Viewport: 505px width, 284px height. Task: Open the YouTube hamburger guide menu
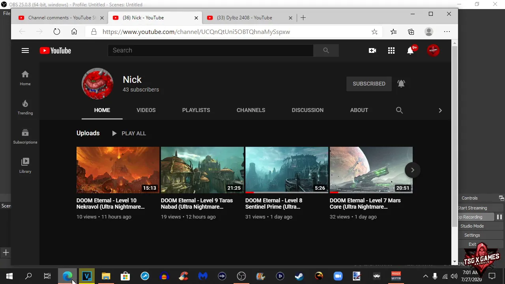pos(25,50)
